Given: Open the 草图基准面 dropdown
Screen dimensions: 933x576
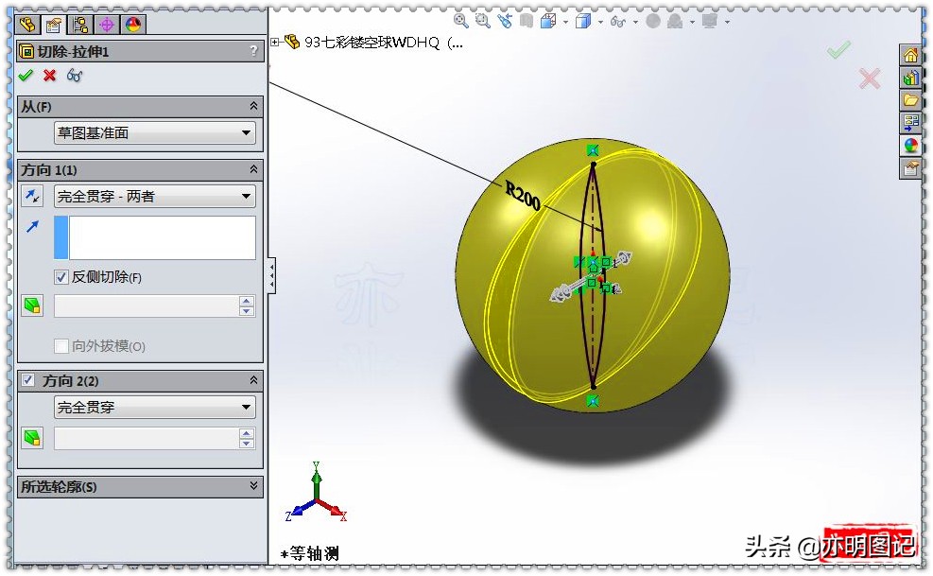Looking at the screenshot, I should (248, 133).
